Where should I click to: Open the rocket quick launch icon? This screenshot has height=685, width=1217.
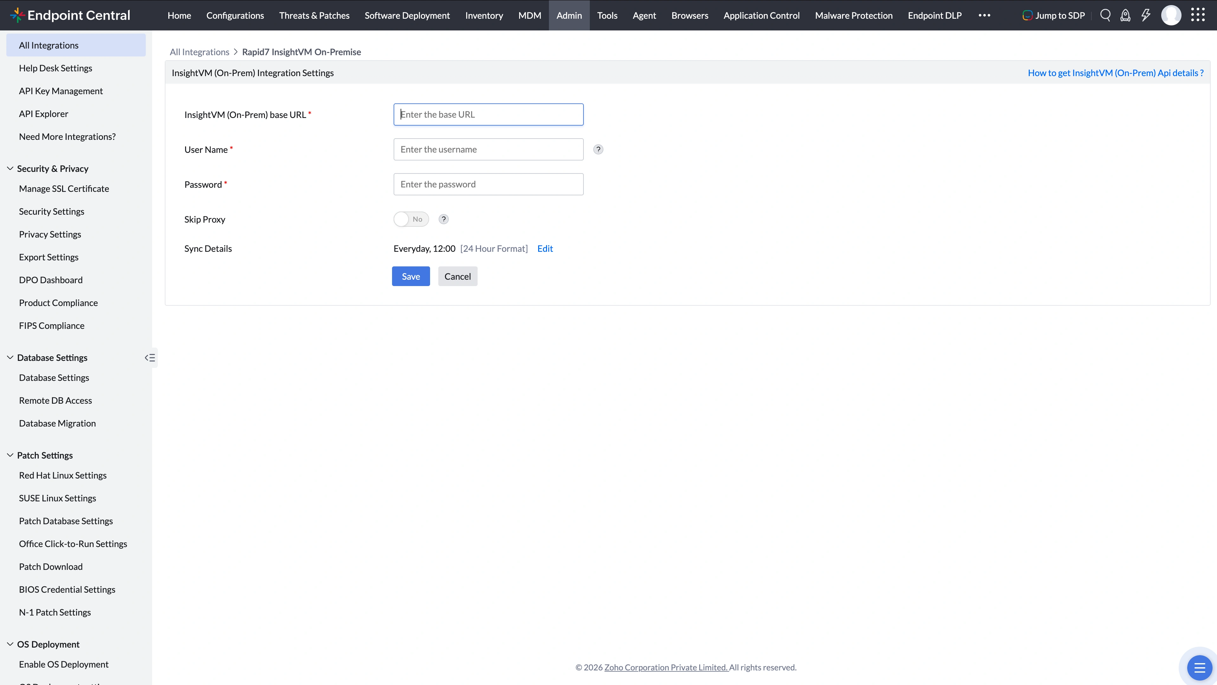point(1125,15)
